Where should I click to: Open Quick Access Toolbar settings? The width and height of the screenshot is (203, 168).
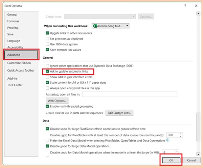(21, 71)
